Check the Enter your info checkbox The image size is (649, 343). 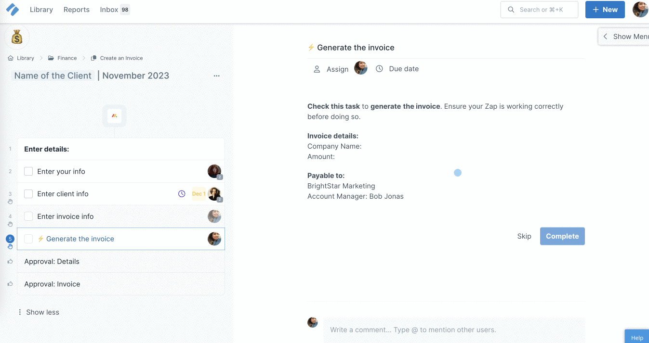point(28,171)
